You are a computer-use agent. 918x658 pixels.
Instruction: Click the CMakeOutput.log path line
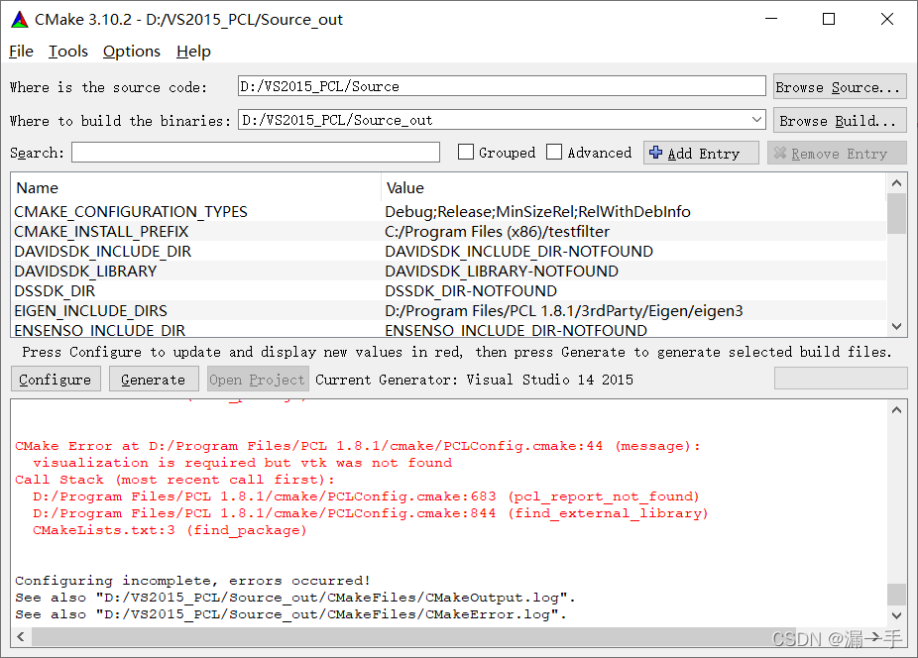click(x=295, y=598)
